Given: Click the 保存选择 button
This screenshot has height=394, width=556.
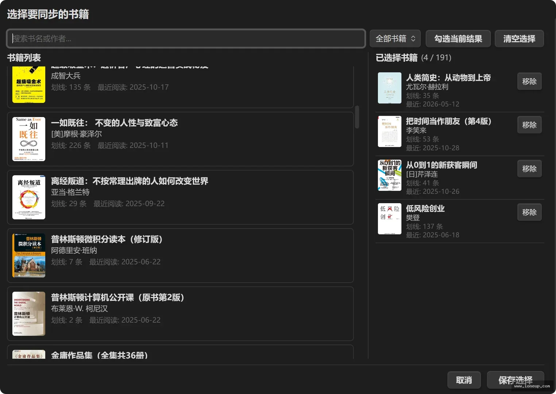Looking at the screenshot, I should pyautogui.click(x=515, y=380).
